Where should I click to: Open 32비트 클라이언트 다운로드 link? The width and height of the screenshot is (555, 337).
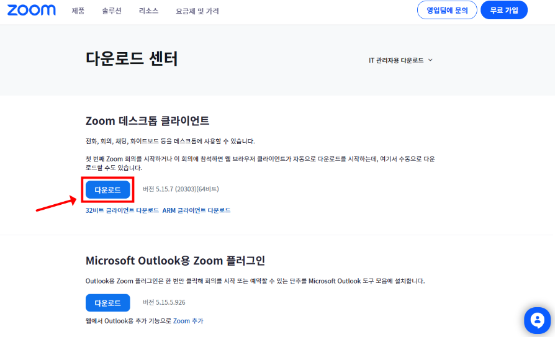pyautogui.click(x=122, y=210)
